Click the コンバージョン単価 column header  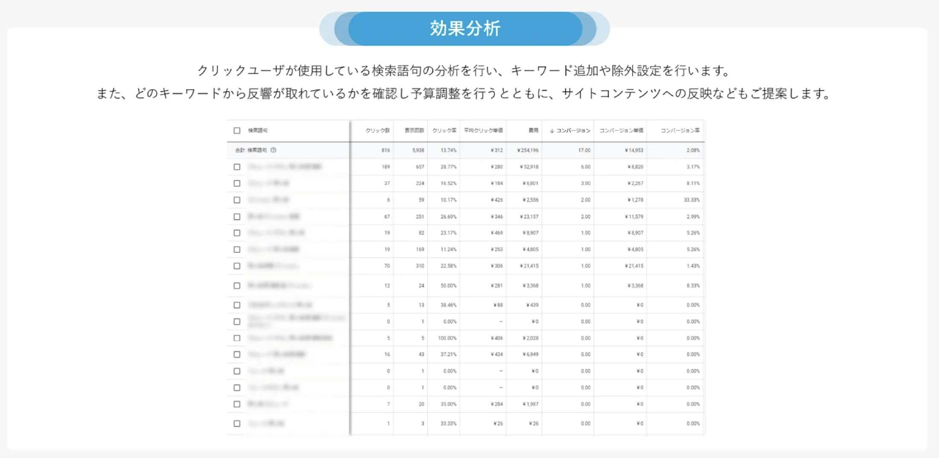coord(621,130)
